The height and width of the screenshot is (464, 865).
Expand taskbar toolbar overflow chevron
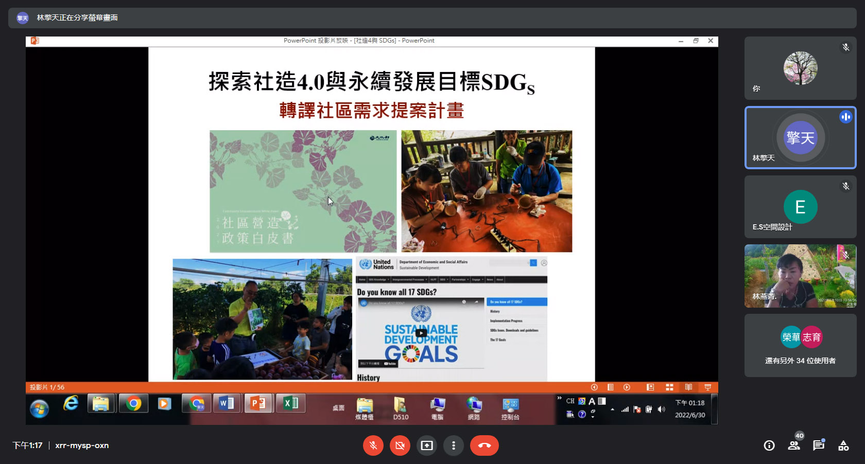coord(559,398)
